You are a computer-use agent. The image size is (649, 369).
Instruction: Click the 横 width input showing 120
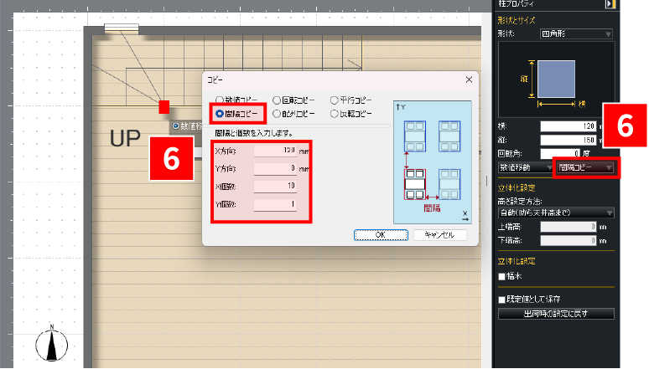568,126
